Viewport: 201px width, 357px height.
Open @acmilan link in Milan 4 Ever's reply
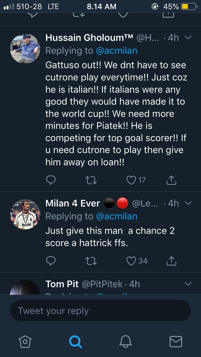click(x=117, y=216)
